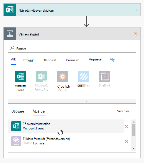Open the Utlösare tab
Screen dimensions: 144x163
tap(18, 111)
